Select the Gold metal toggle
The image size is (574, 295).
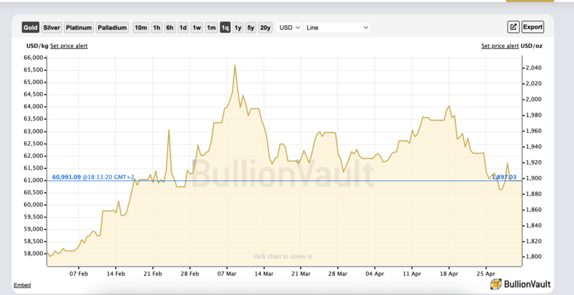[x=30, y=27]
